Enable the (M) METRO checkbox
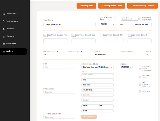 140,92
